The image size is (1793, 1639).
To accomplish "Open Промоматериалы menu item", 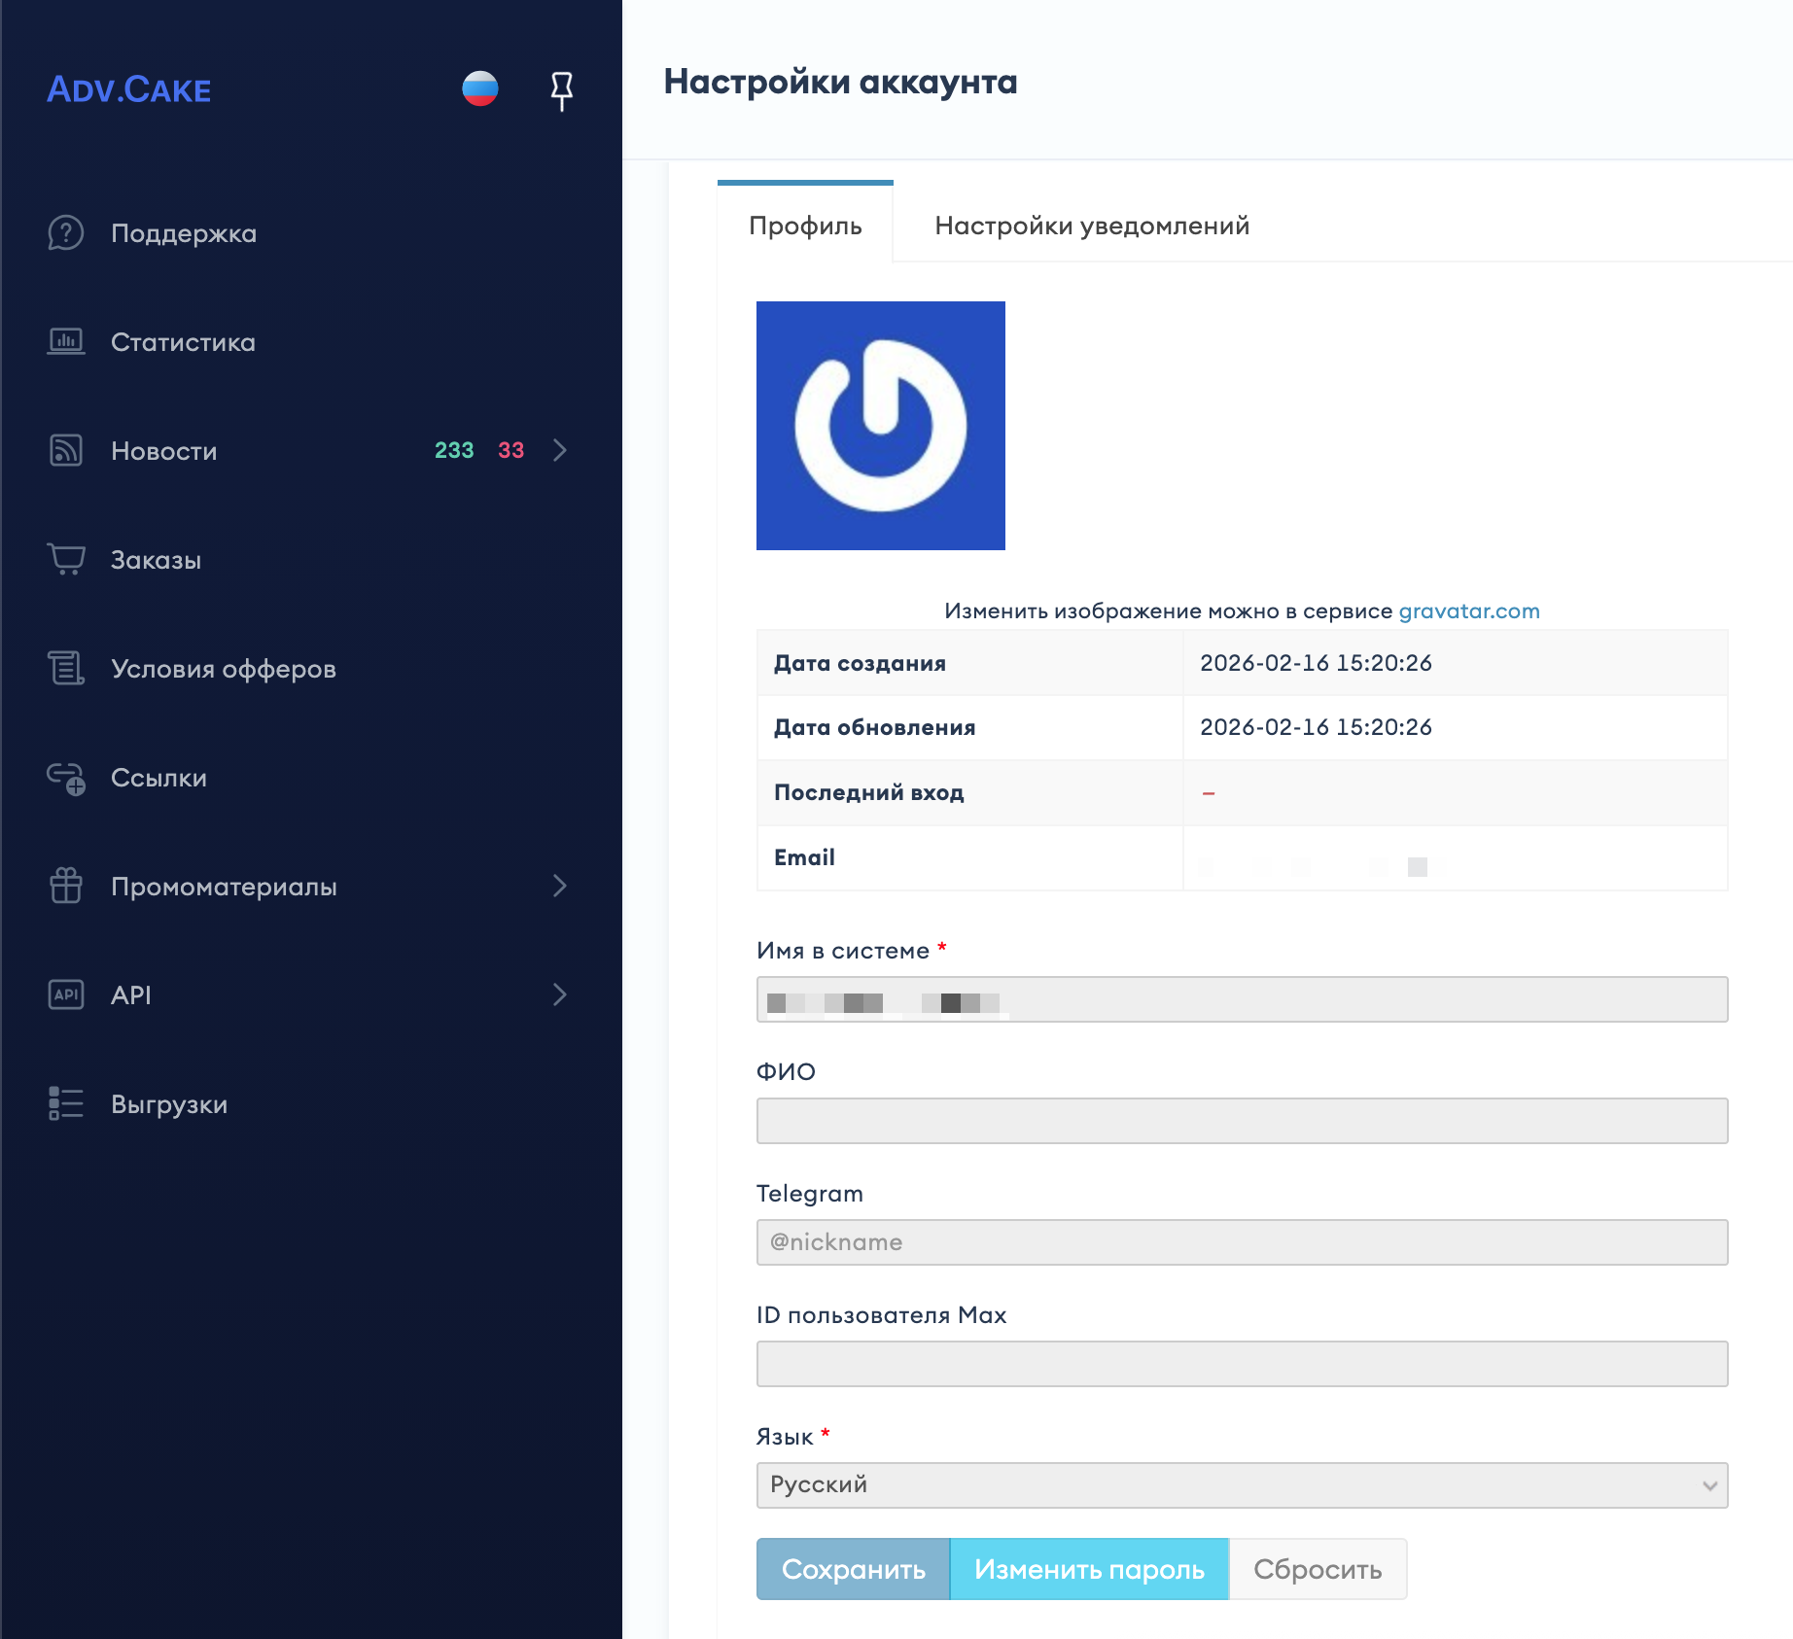I will point(224,887).
